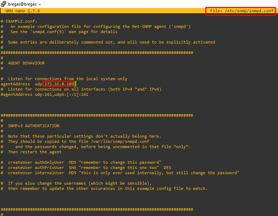
Task: Click the green cursor block after 172.16.0.109
Action: click(x=76, y=84)
